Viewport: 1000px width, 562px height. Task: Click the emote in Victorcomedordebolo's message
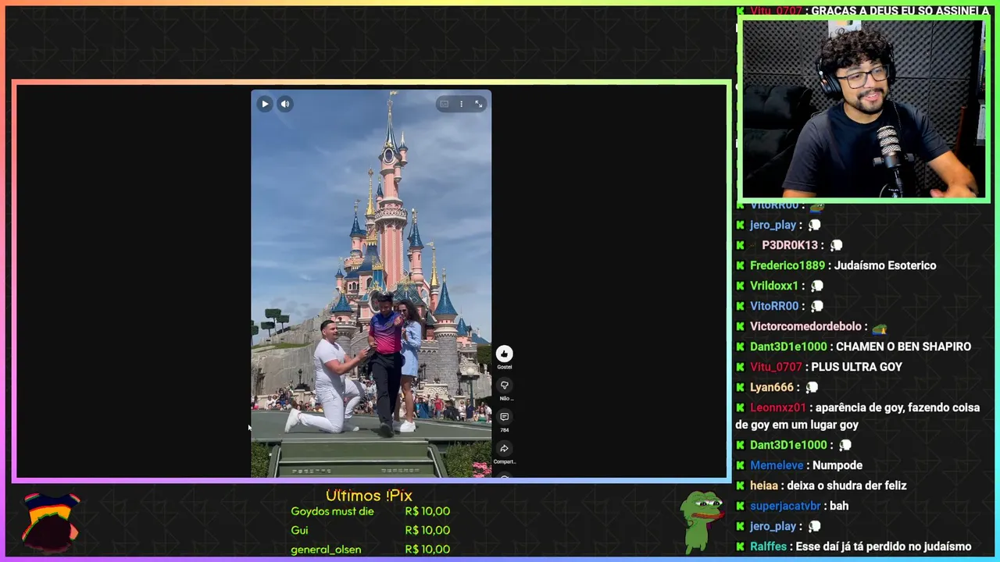[x=880, y=326]
